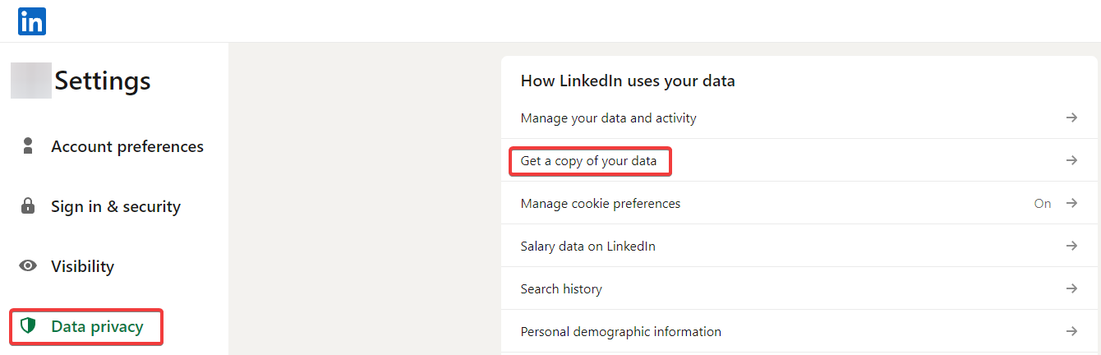Image resolution: width=1101 pixels, height=355 pixels.
Task: Open Personal demographic information
Action: point(620,331)
